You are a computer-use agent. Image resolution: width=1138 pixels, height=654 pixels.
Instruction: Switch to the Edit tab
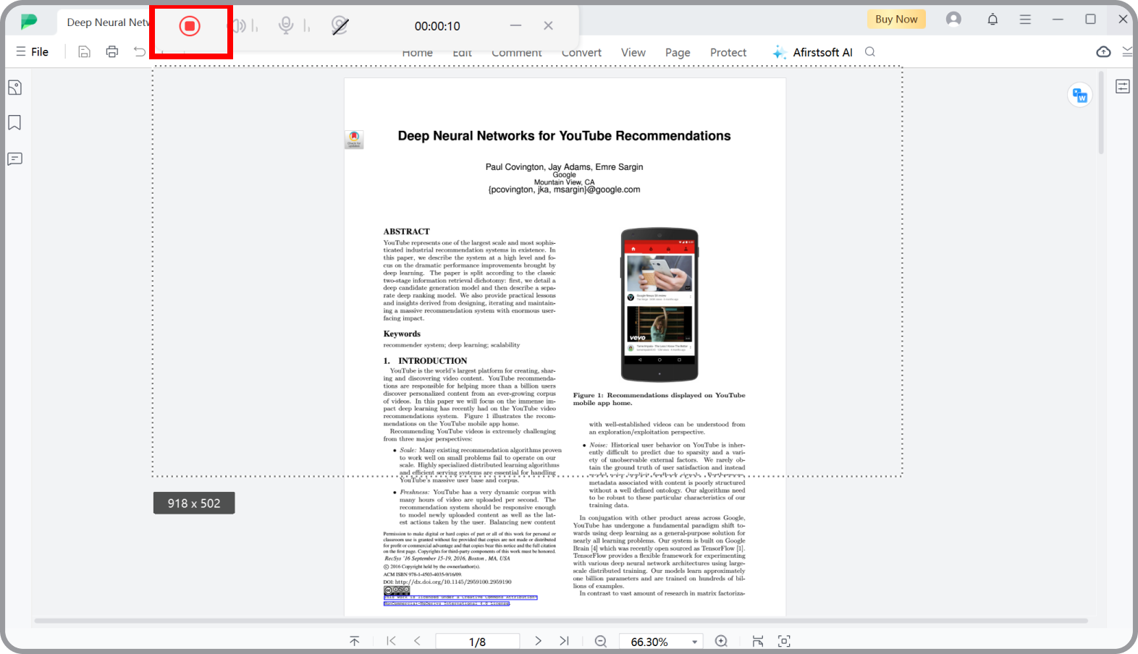click(462, 53)
